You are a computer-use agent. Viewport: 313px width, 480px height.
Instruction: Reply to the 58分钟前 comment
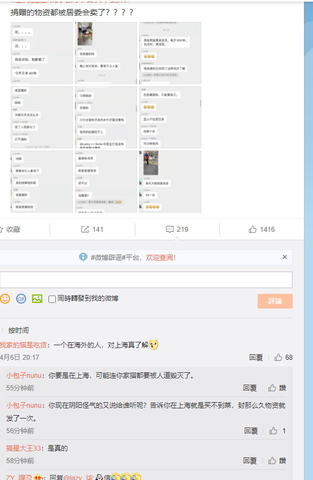(250, 461)
